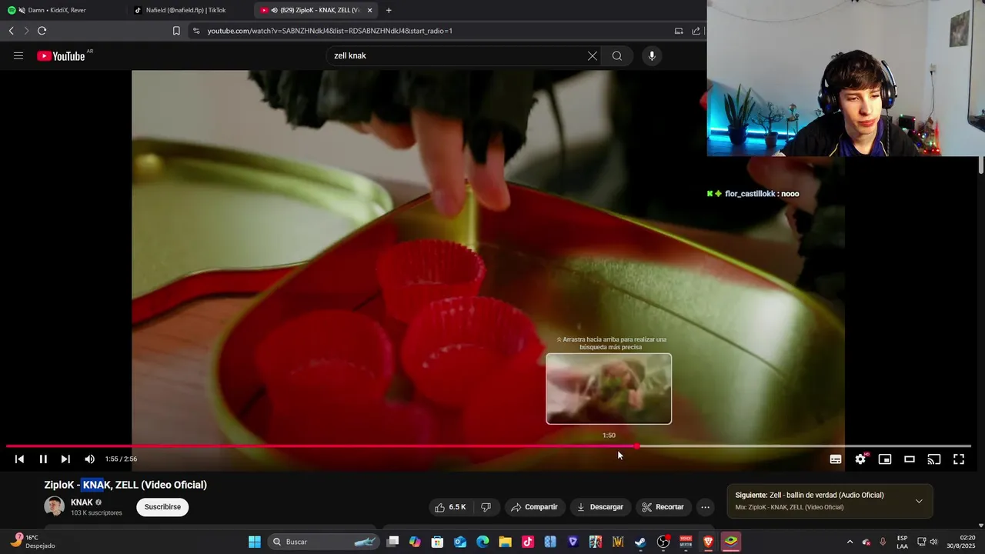Reload the page with the refresh icon
This screenshot has width=985, height=554.
[x=42, y=31]
